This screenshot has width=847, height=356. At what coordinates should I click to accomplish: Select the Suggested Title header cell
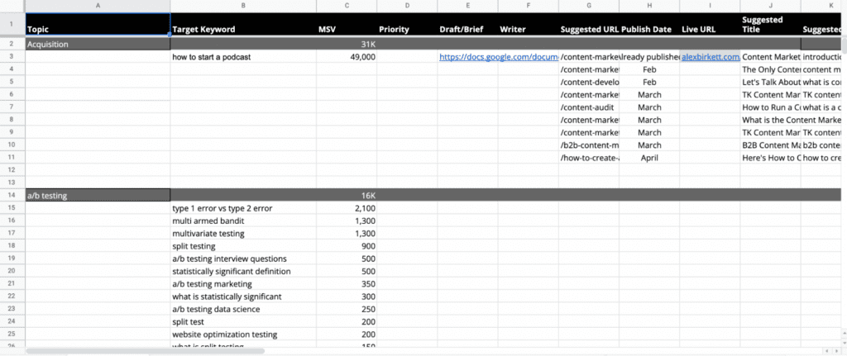(770, 24)
